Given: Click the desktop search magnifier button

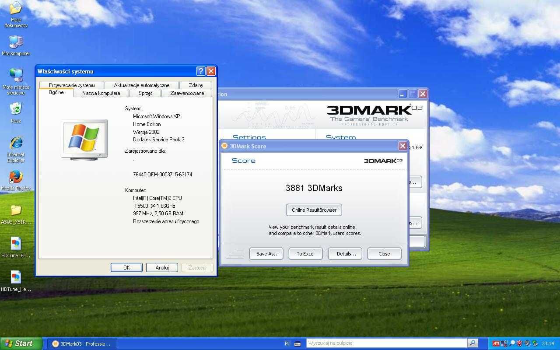Looking at the screenshot, I should click(472, 343).
